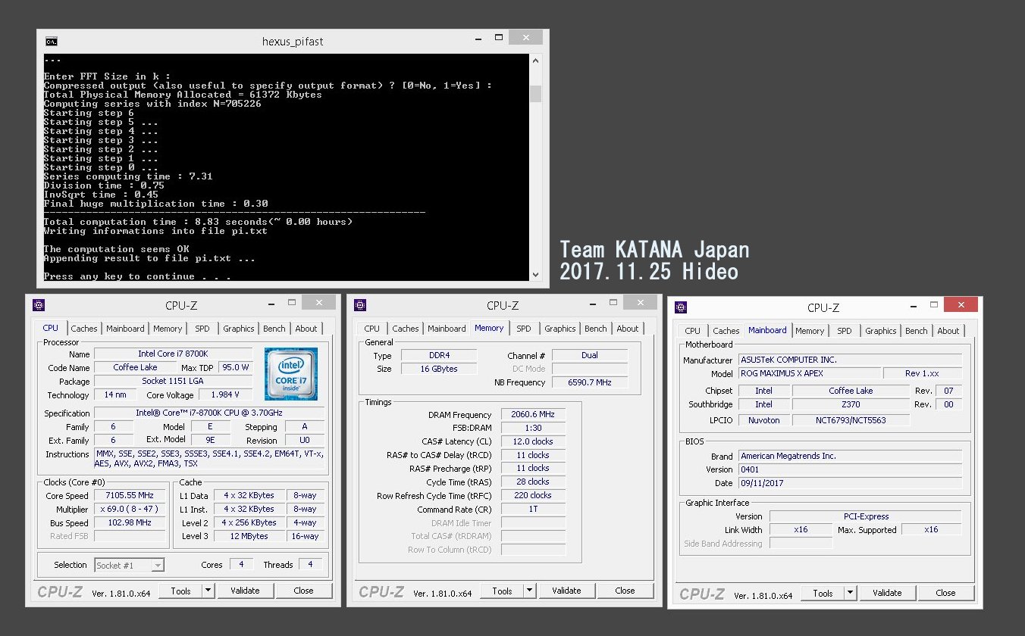Click the Core Voltage value 1.984 V
1025x636 pixels.
(226, 394)
